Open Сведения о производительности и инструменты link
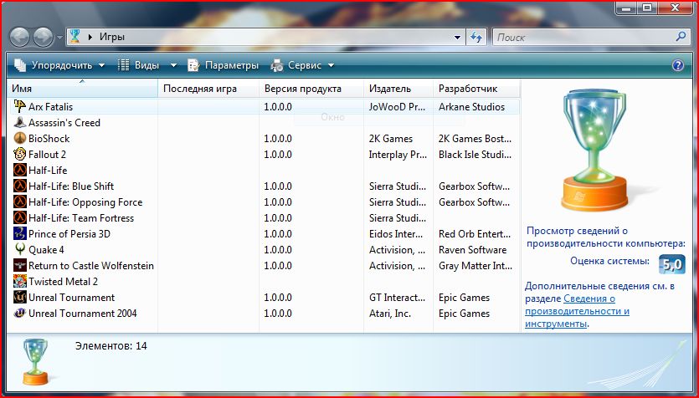699x398 pixels. tap(578, 311)
